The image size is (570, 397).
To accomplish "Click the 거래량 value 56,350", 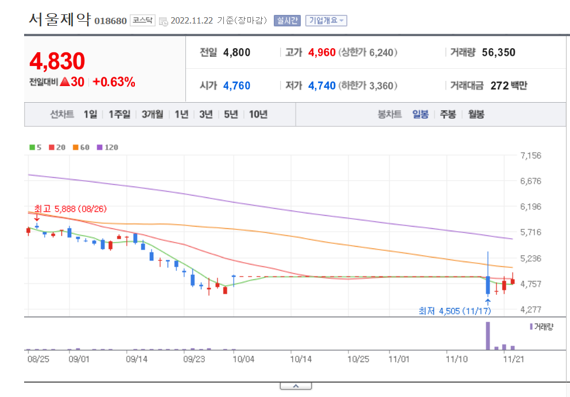I will [x=498, y=52].
